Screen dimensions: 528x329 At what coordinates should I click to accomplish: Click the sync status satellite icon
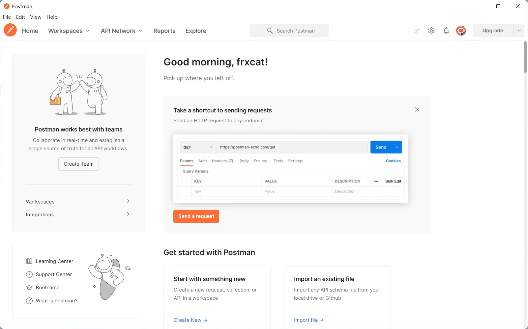(x=417, y=31)
